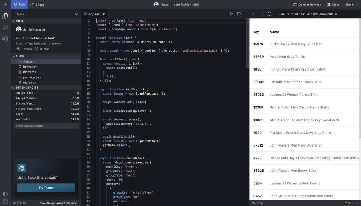Open StackBlitz Discord link icon

(24, 203)
